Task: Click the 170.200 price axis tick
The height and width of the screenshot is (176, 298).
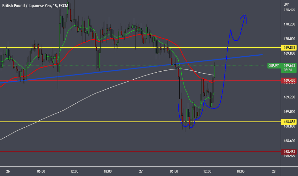Action: (289, 24)
